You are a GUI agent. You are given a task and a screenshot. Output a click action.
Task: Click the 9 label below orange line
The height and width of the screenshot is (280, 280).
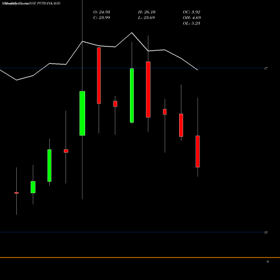click(268, 262)
